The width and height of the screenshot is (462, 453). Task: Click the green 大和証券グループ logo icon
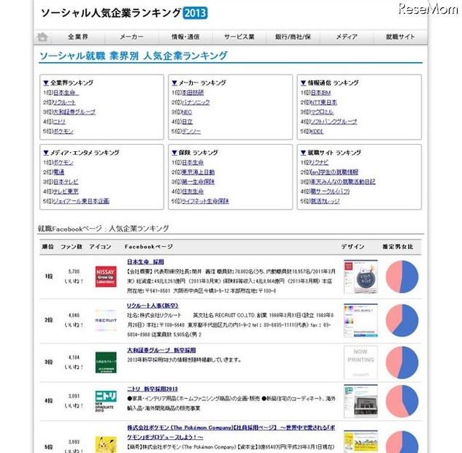[x=106, y=362]
